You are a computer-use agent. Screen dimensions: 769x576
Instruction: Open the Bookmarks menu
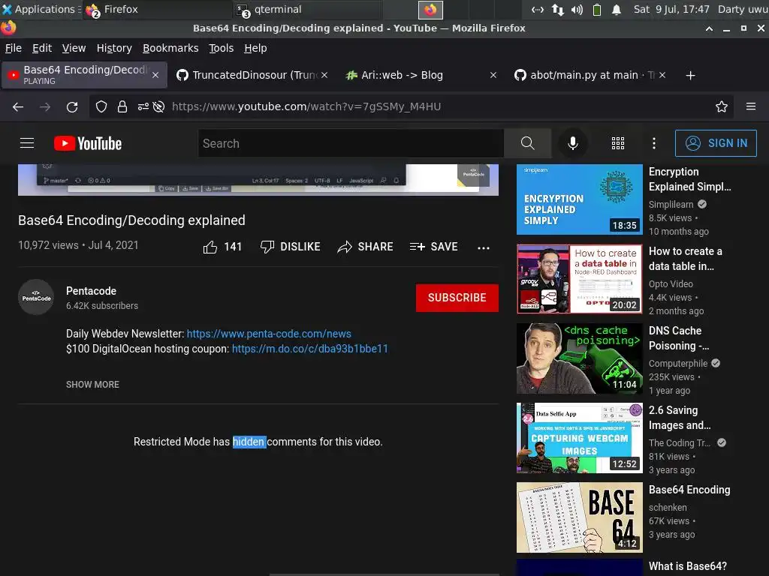coord(170,48)
